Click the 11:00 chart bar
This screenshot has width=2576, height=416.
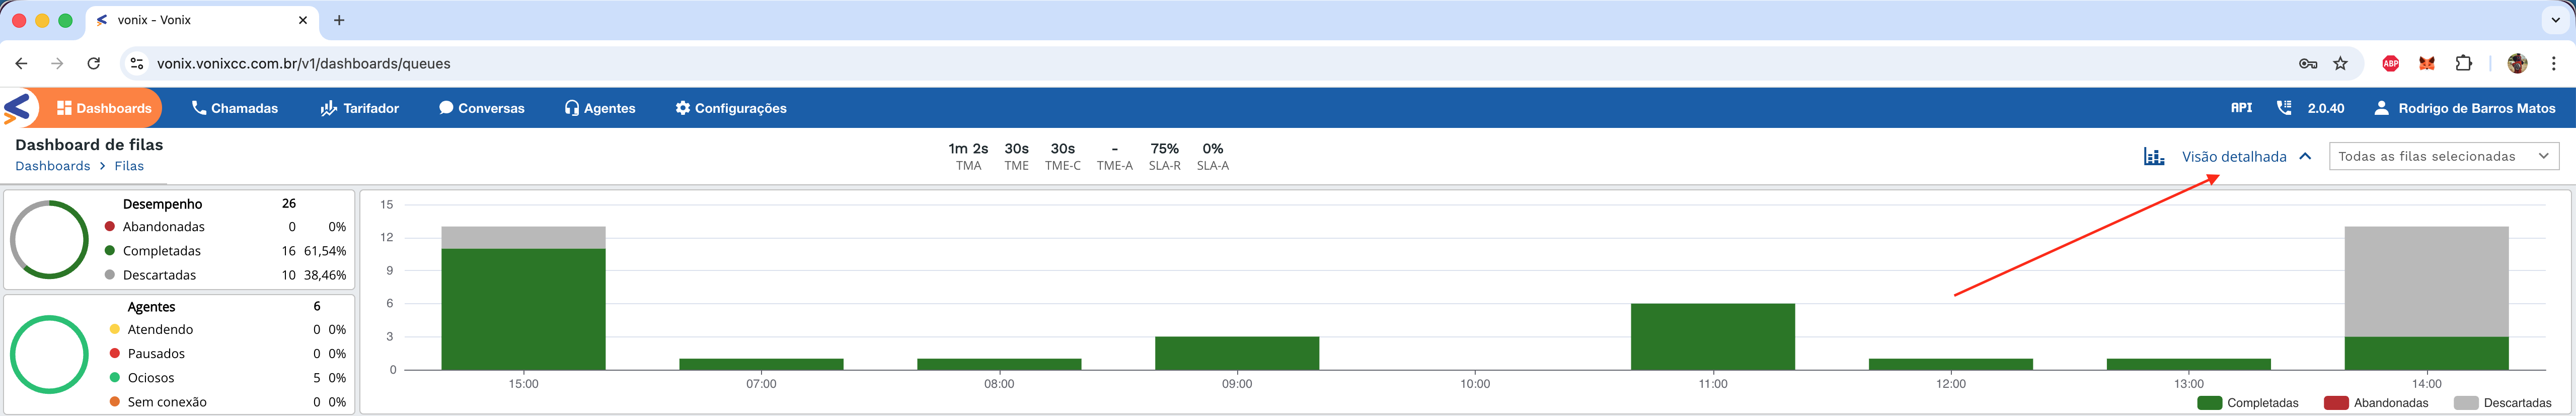(x=1712, y=337)
